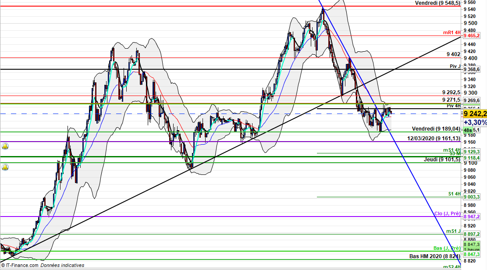
Task: Click the green 9 129,3 price tag
Action: [472, 152]
